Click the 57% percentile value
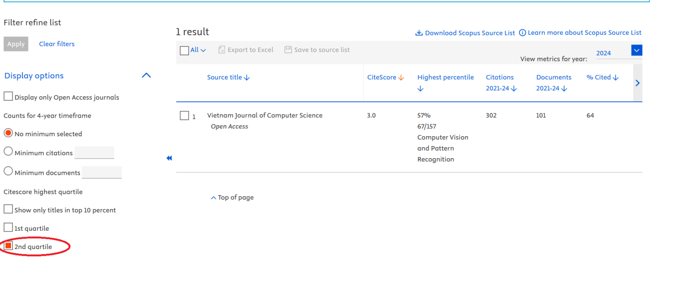Screen dimensions: 700x301 click(424, 115)
